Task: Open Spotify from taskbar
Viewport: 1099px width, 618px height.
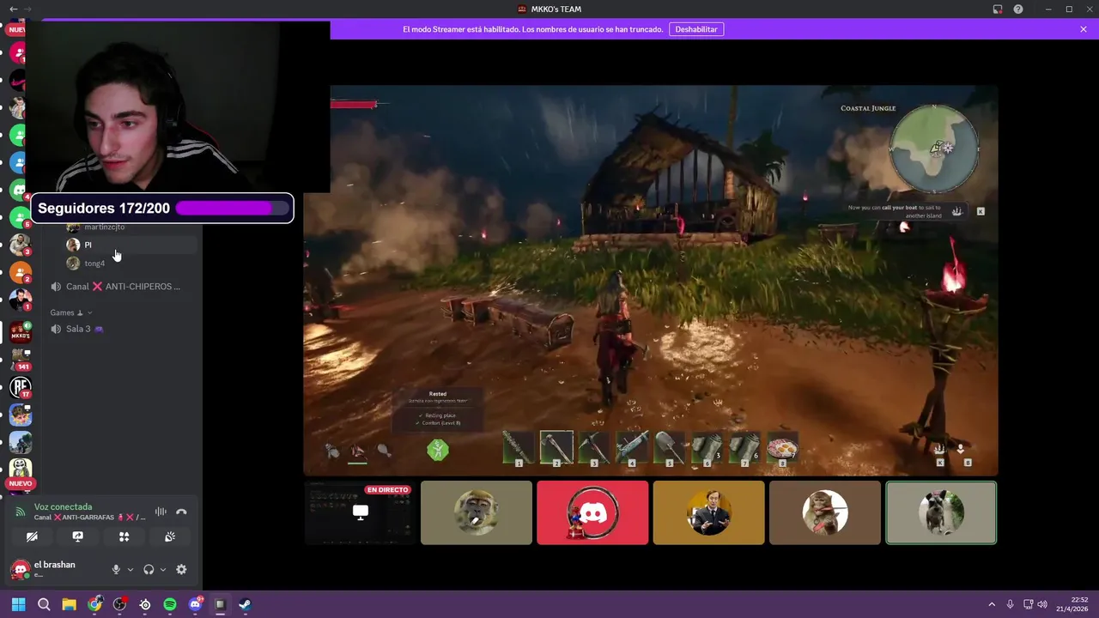Action: 170,604
